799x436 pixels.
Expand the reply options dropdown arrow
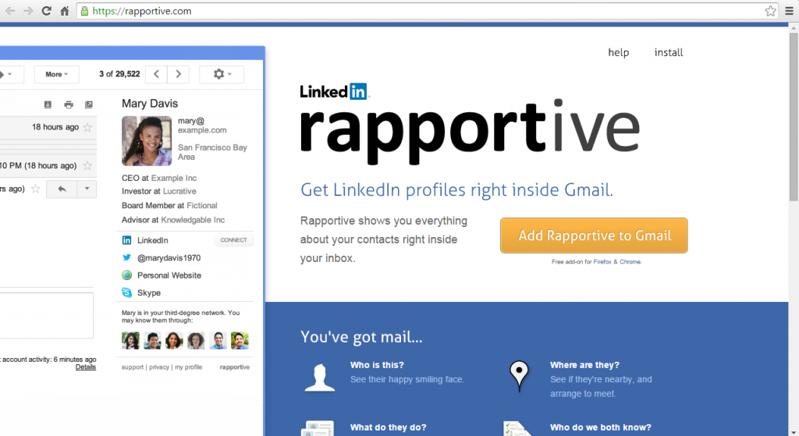(87, 189)
